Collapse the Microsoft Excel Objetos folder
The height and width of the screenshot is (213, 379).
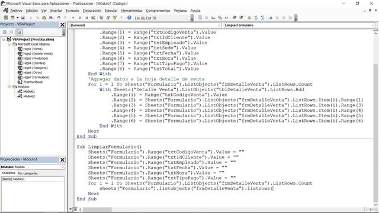coord(9,44)
